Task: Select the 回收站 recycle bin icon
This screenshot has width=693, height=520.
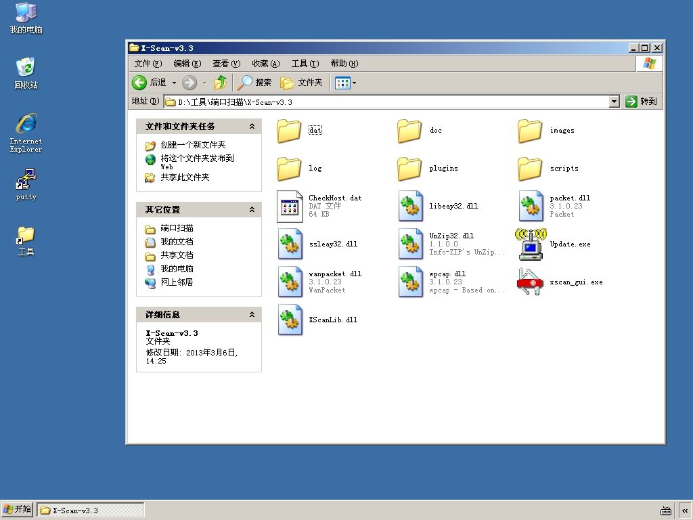Action: click(x=26, y=73)
